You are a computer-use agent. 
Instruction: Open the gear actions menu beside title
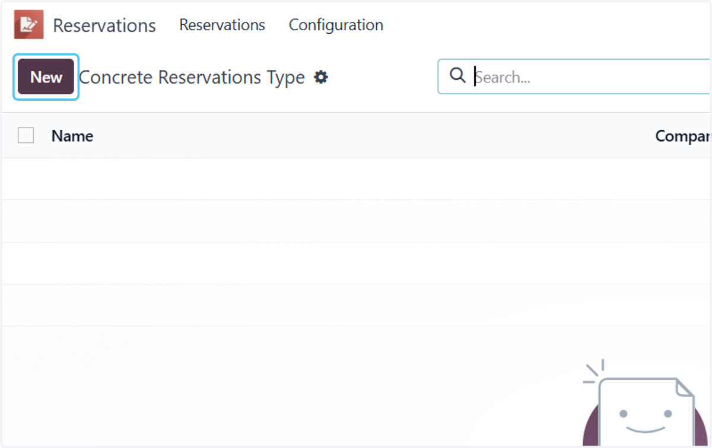pyautogui.click(x=321, y=77)
